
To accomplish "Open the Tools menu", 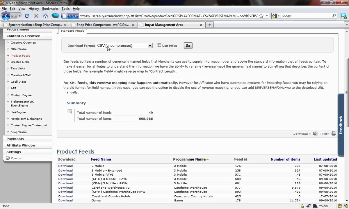I will [65, 9].
